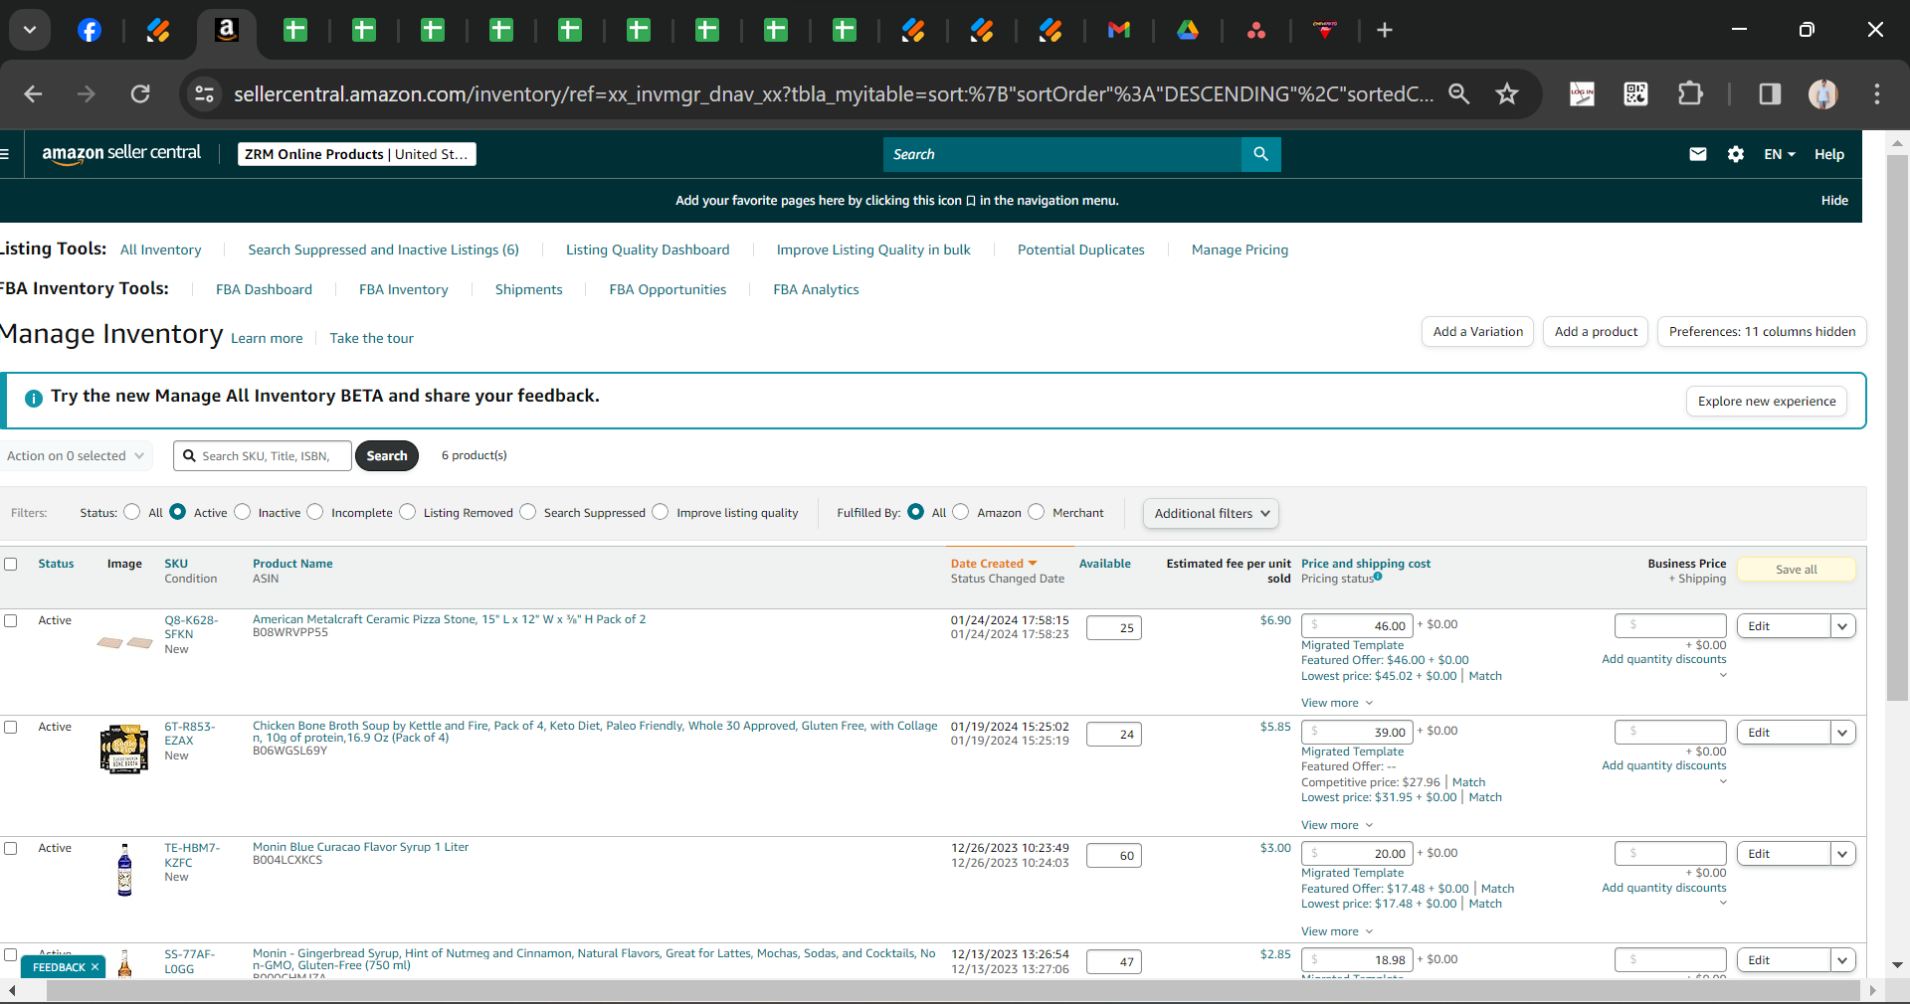Screen dimensions: 1910x1004
Task: Open the tab search dropdown arrow
Action: click(30, 30)
